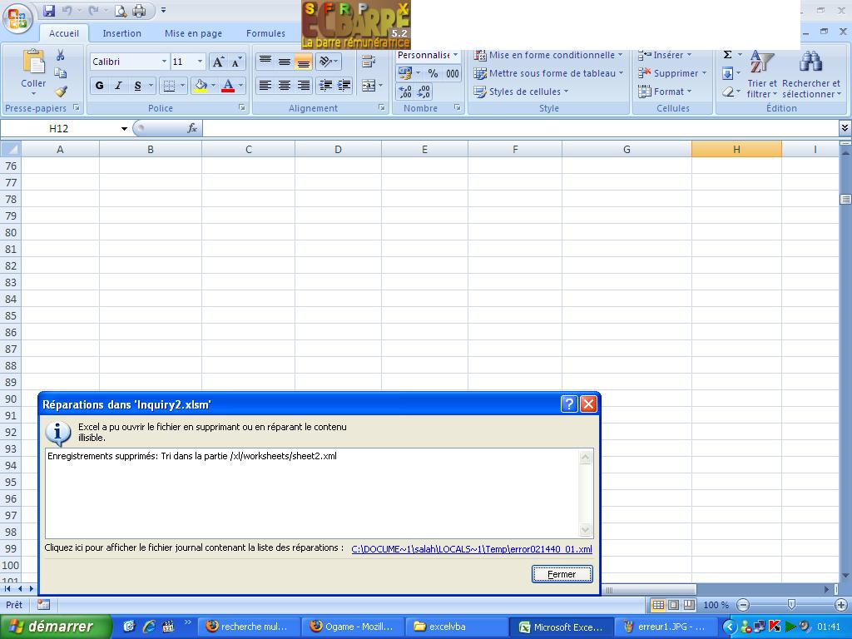Toggle bold with the G button
The height and width of the screenshot is (639, 852).
pos(100,86)
